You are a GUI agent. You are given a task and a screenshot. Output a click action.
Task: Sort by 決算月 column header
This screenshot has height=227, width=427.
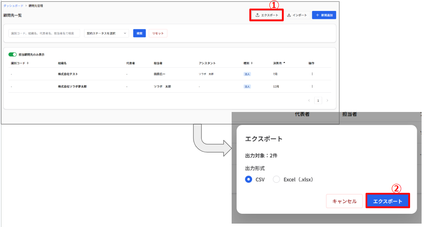279,63
